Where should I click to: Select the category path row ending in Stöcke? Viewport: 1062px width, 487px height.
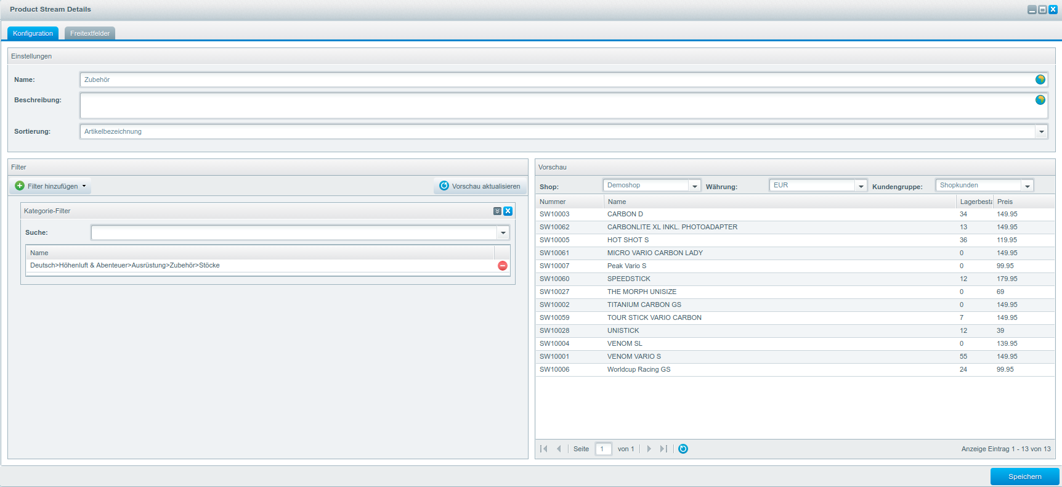(x=268, y=266)
